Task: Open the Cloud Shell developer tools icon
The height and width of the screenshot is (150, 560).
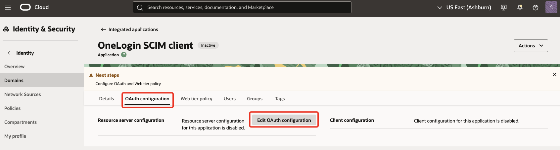Action: [x=504, y=7]
